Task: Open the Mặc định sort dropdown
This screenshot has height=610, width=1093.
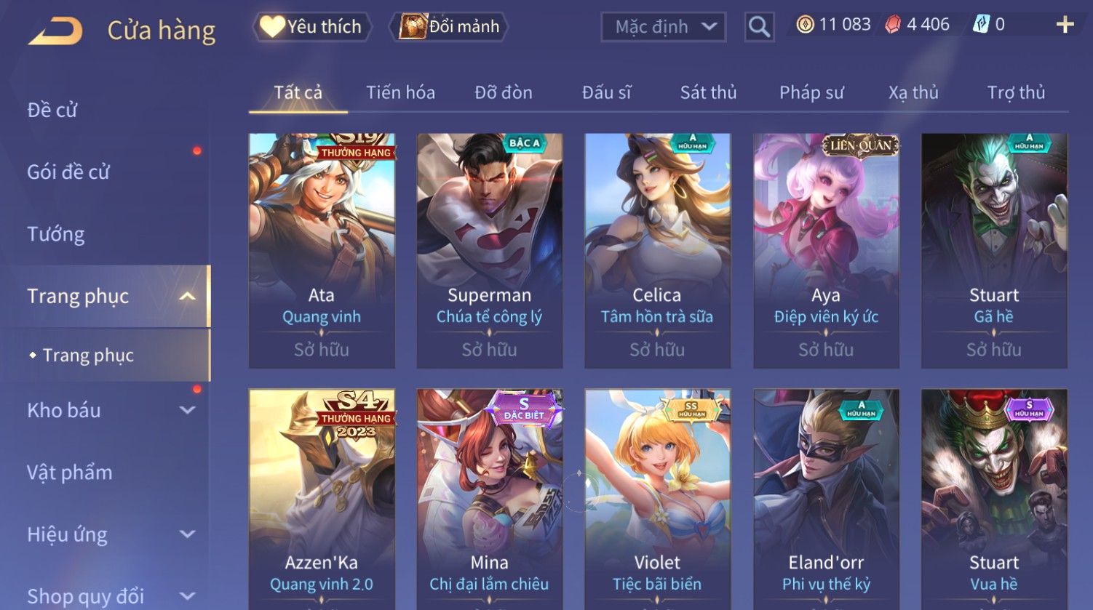Action: pyautogui.click(x=663, y=27)
